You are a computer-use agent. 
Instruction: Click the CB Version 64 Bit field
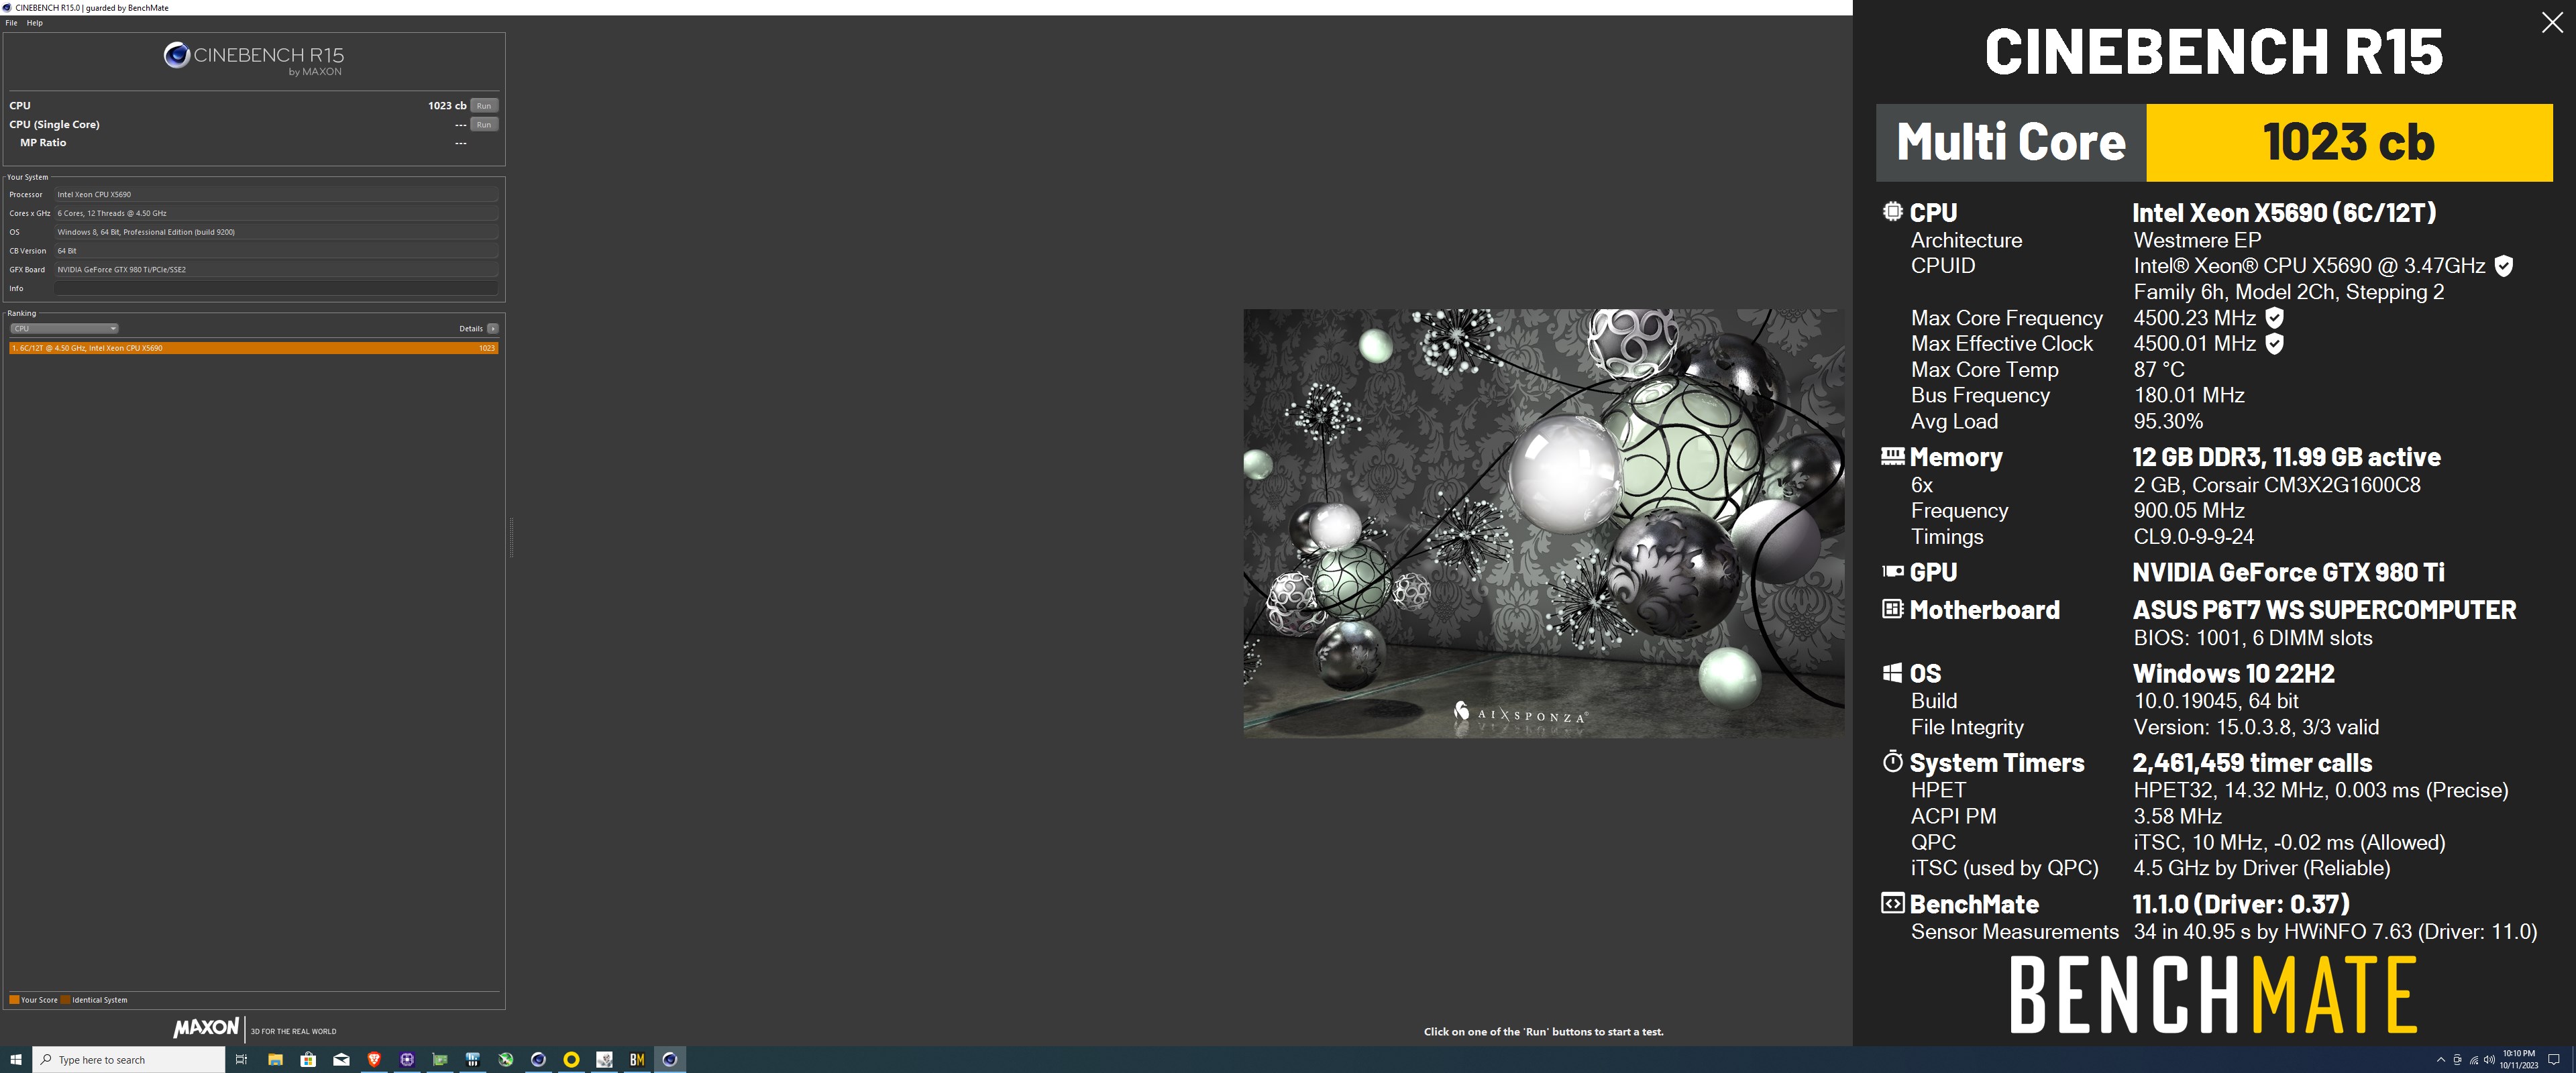point(276,251)
